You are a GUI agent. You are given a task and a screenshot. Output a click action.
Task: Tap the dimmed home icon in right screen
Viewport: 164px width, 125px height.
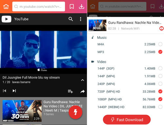[x=92, y=7]
